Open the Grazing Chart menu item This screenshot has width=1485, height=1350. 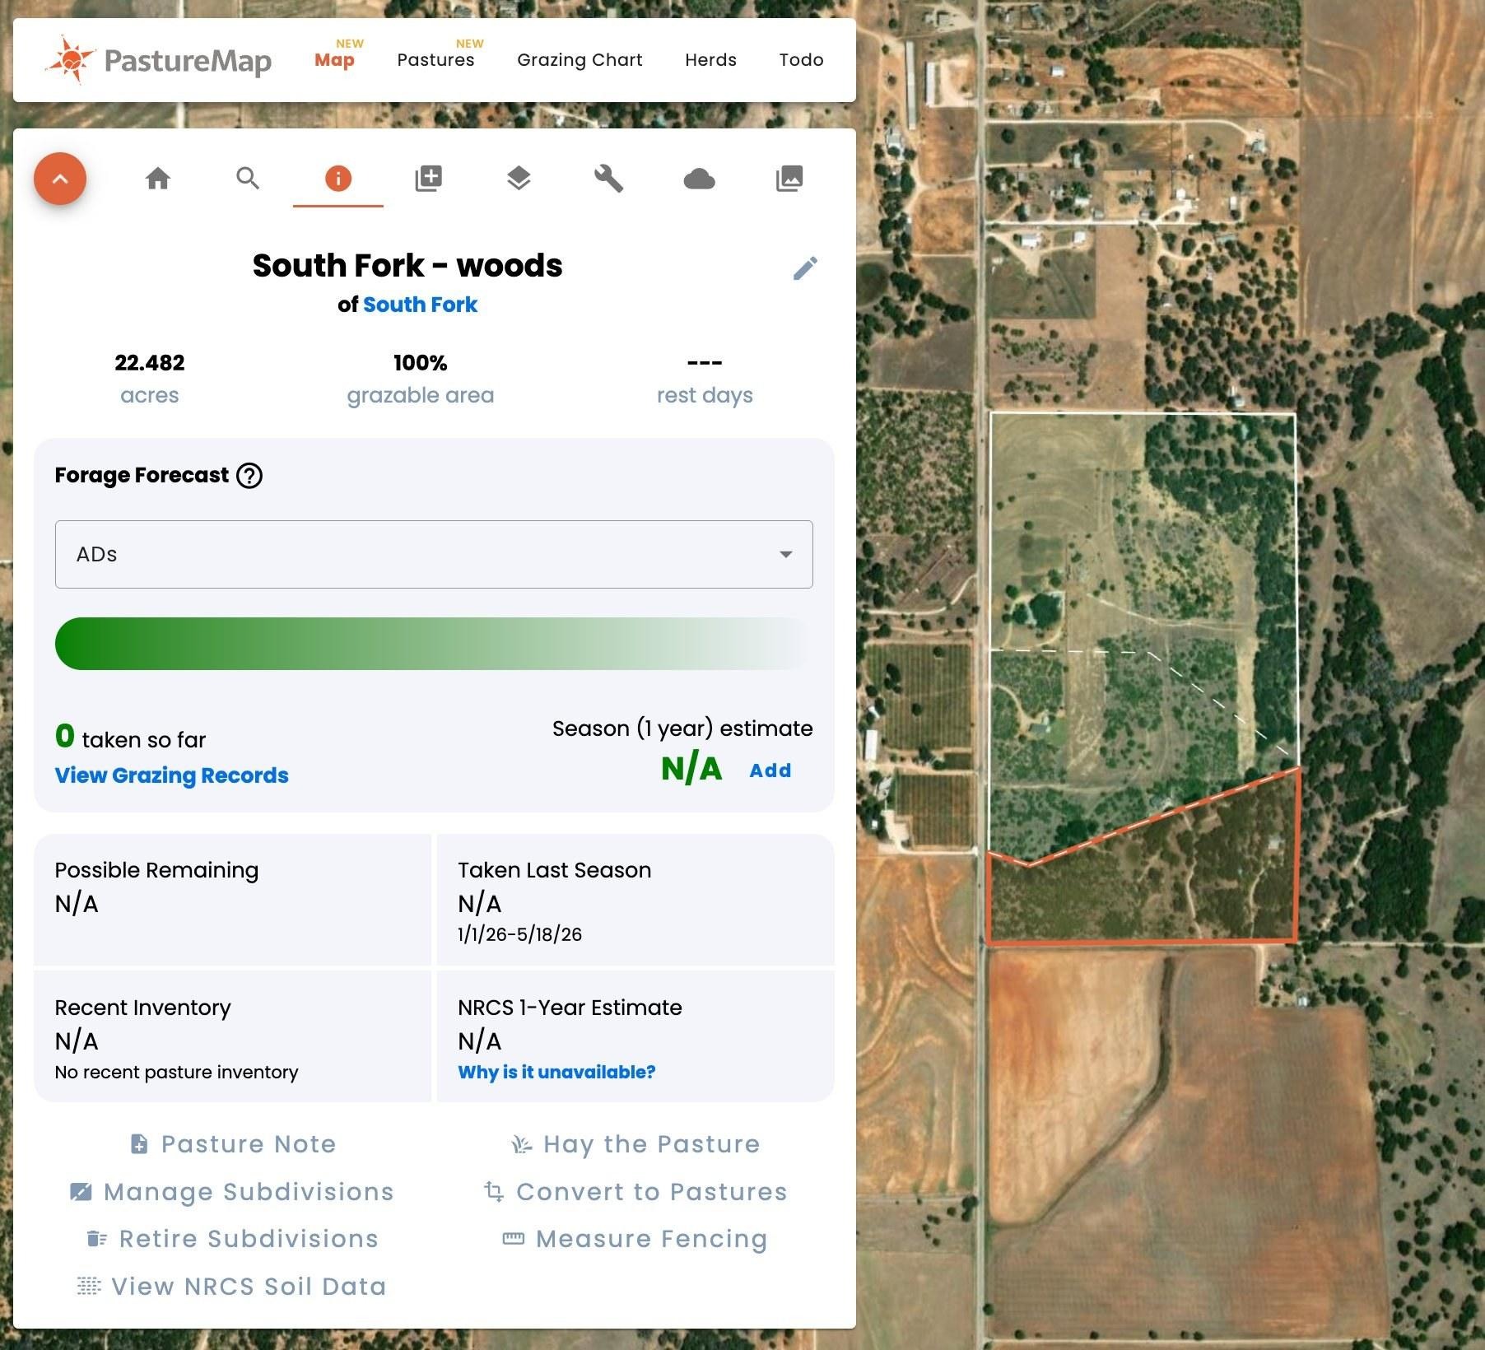pos(580,60)
